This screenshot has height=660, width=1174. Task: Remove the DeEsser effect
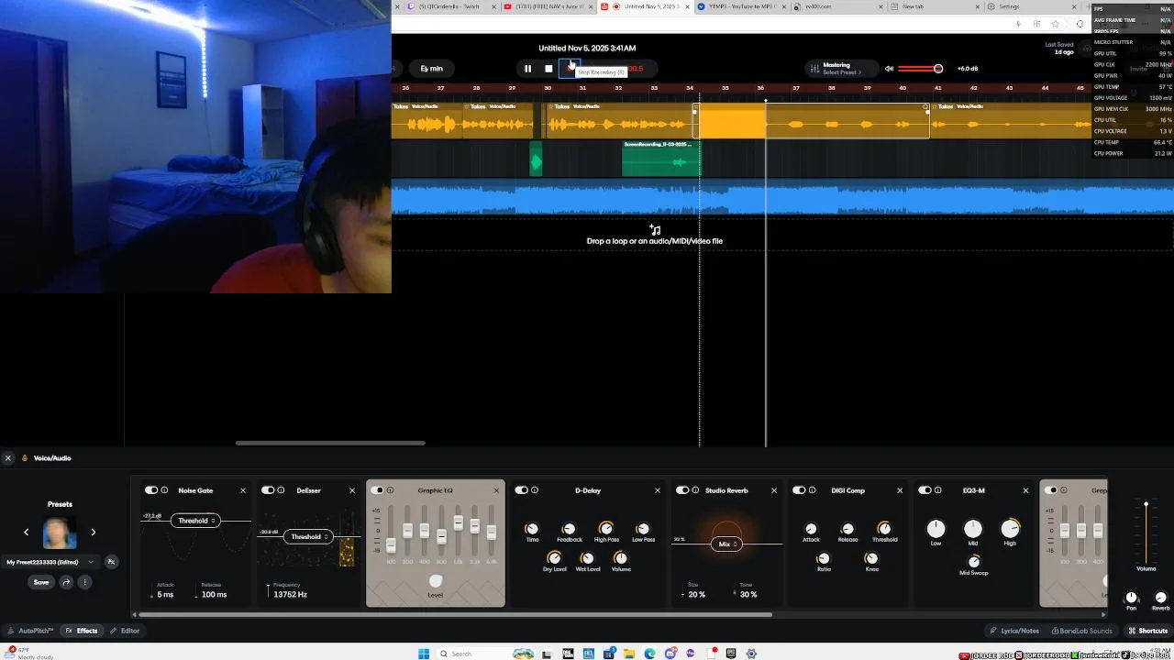tap(351, 490)
